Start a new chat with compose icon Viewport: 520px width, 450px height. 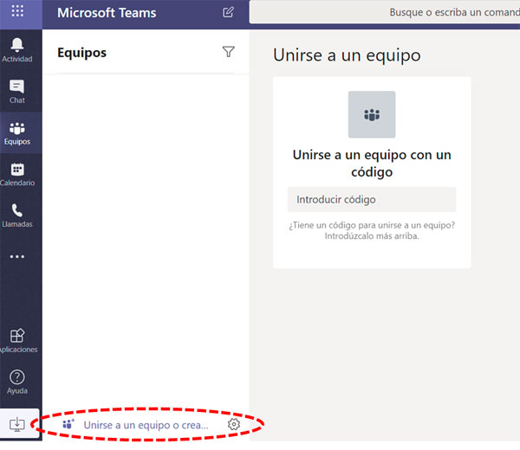point(228,12)
